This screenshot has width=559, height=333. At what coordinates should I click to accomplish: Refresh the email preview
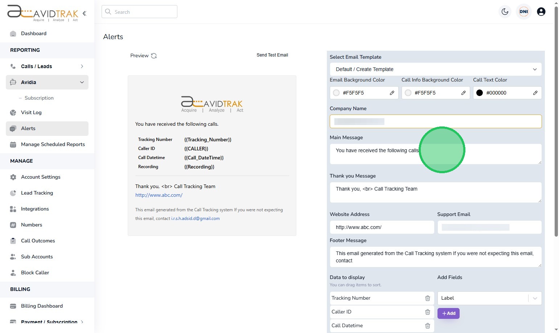click(154, 56)
